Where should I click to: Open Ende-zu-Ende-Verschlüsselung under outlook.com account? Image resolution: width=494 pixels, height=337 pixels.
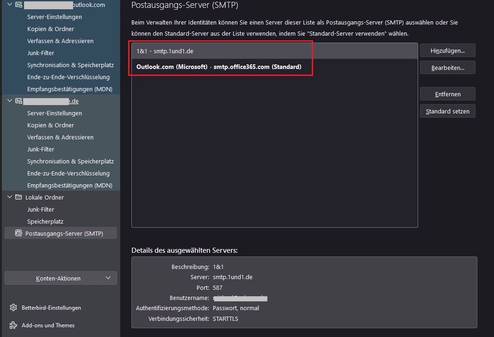68,77
